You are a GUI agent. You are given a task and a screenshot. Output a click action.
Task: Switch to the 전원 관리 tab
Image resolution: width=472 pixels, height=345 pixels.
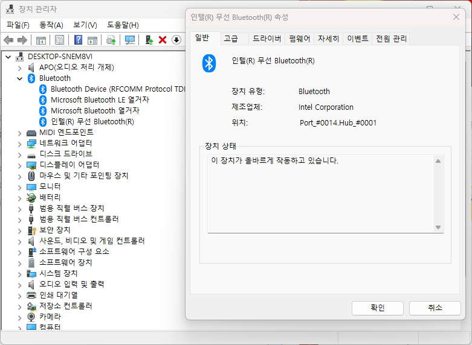coord(391,39)
